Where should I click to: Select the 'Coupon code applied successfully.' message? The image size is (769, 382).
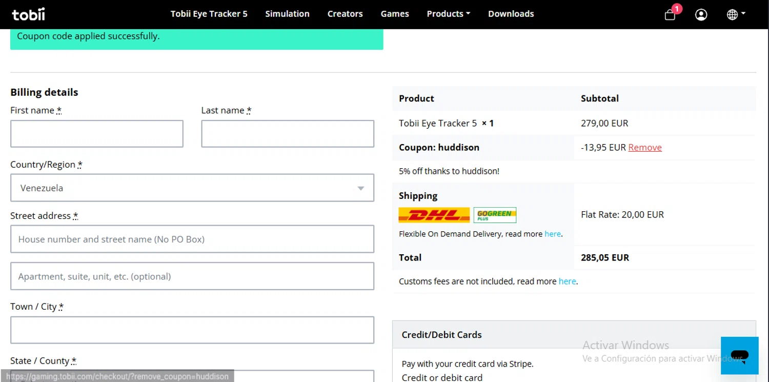pyautogui.click(x=88, y=36)
